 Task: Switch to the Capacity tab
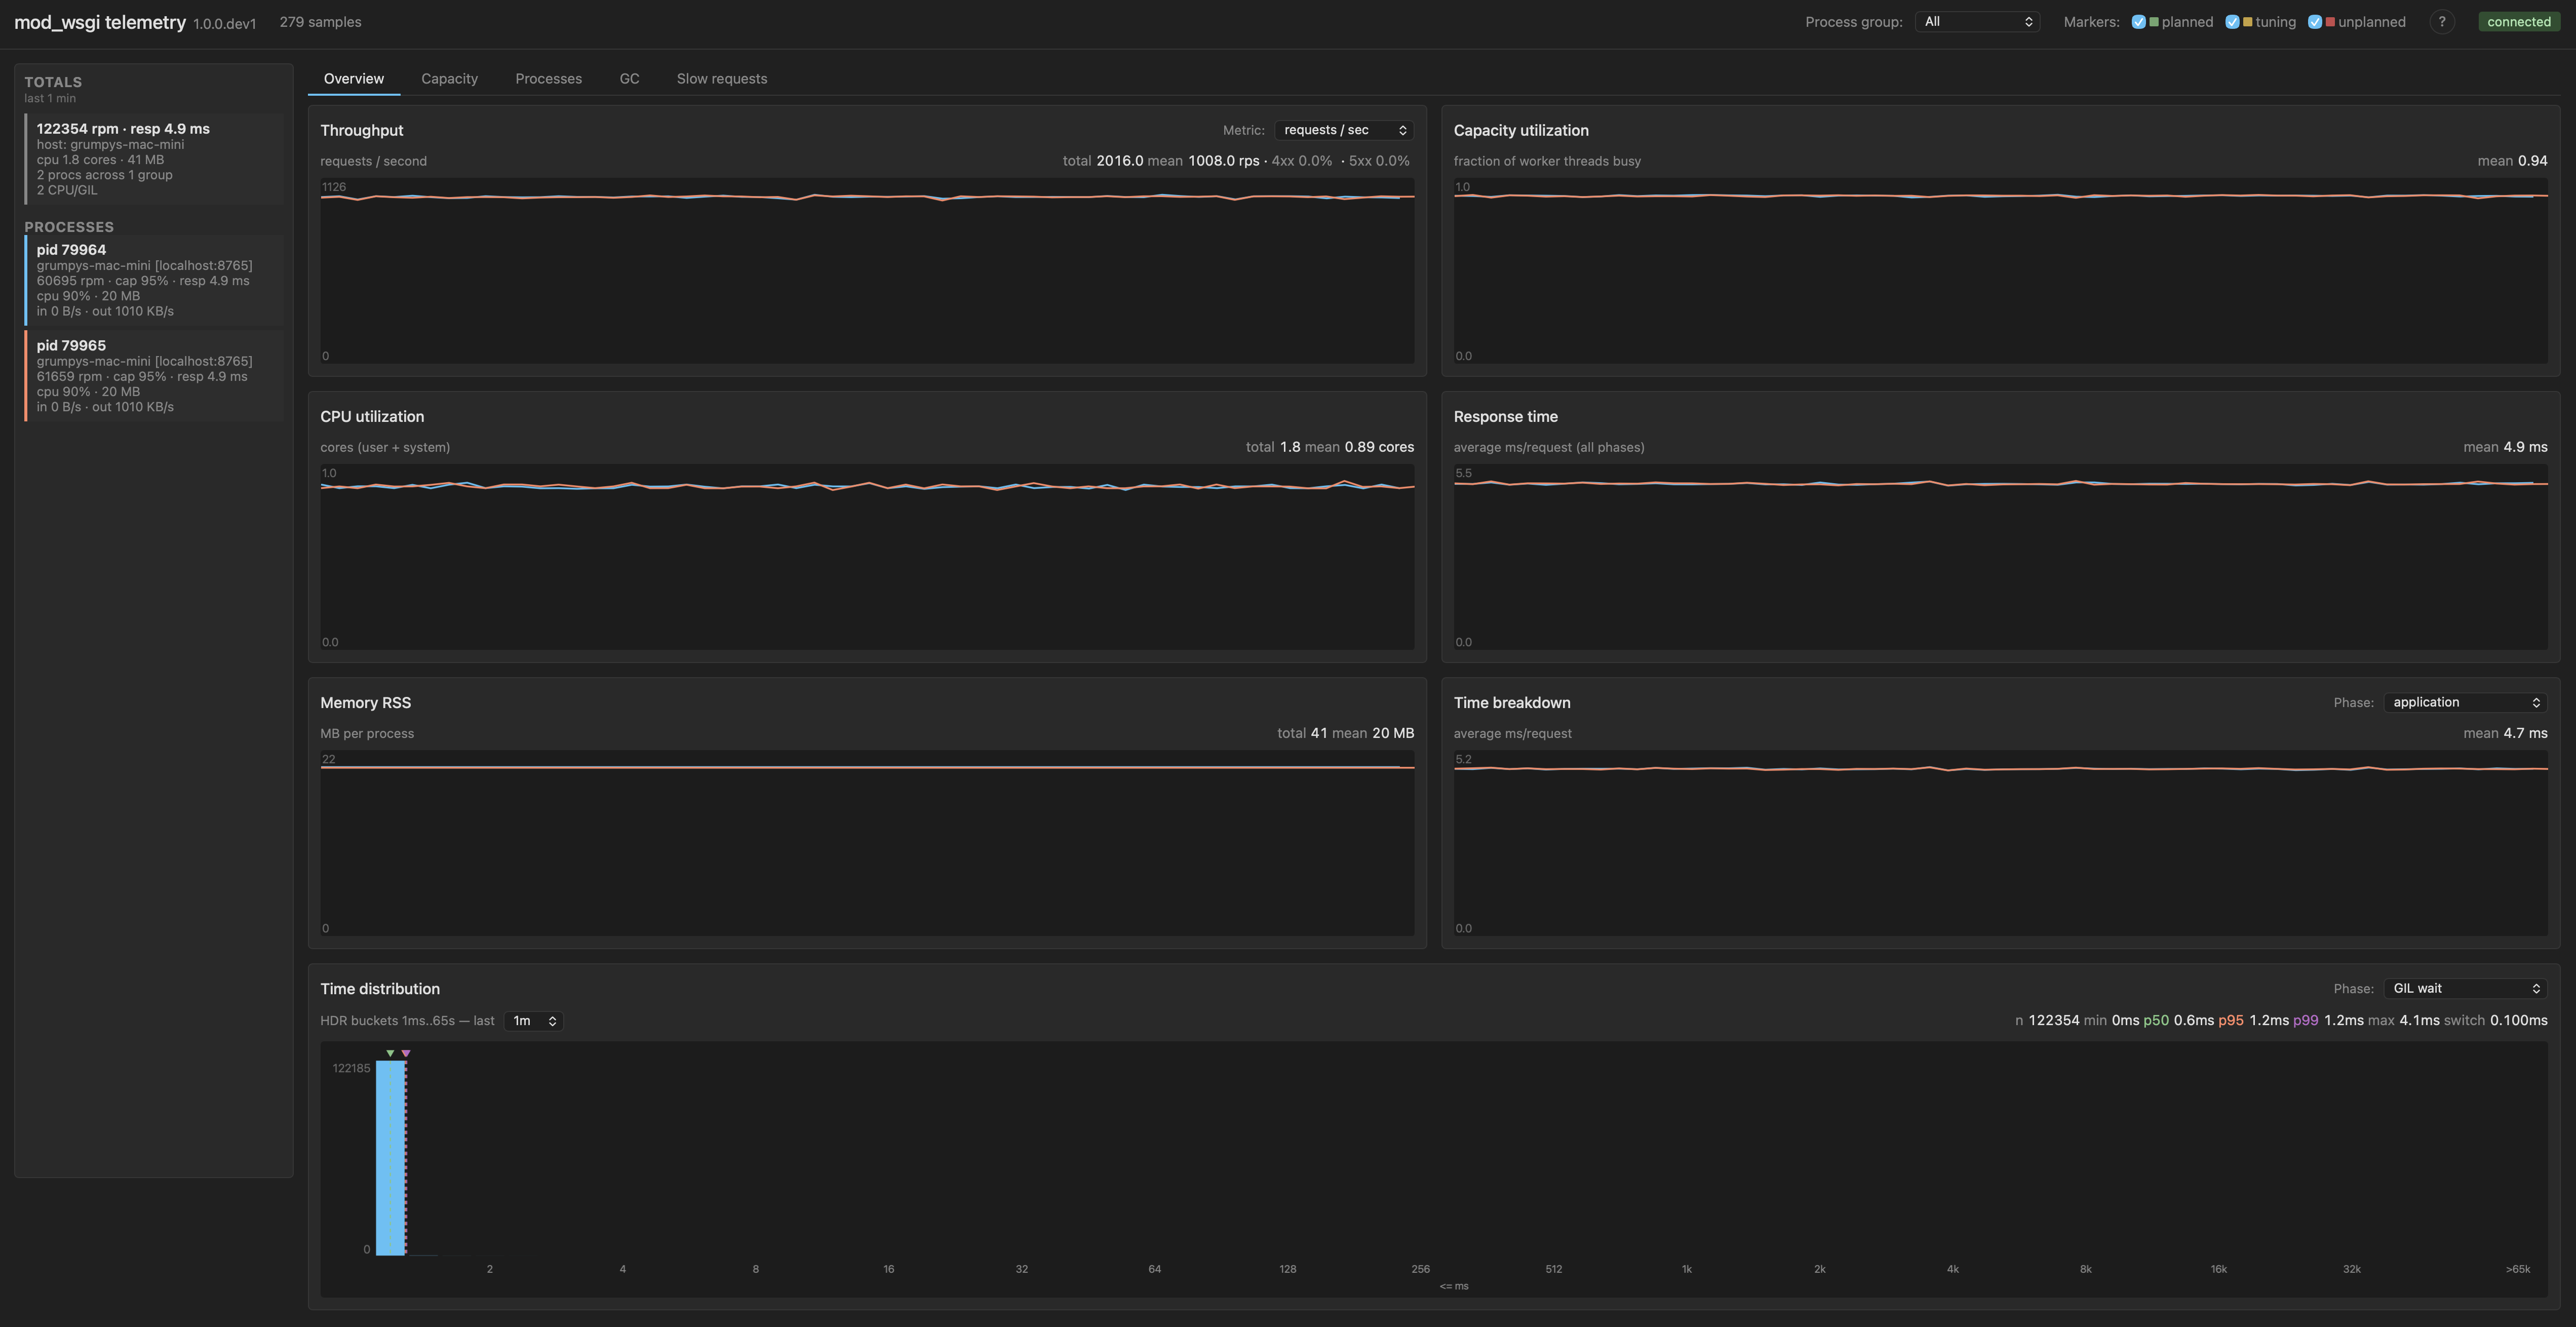point(449,78)
